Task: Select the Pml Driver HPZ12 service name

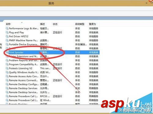Action: (x=18, y=36)
